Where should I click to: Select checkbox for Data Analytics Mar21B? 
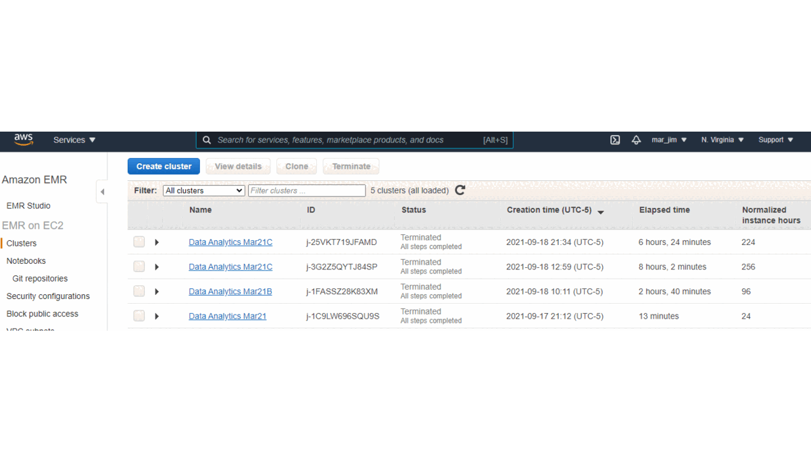coord(139,291)
